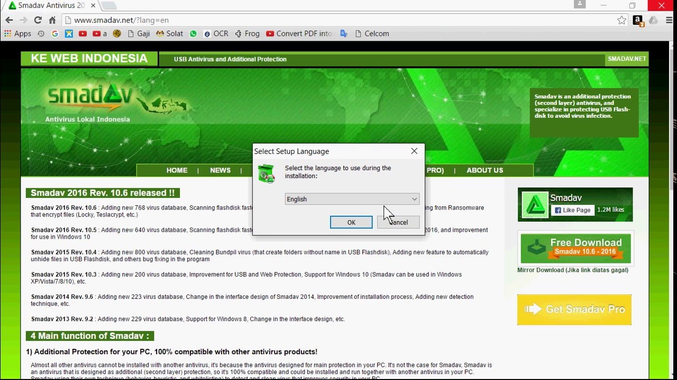This screenshot has width=677, height=380.
Task: Bookmark this page with the star
Action: tap(621, 20)
